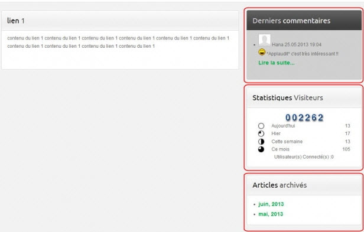Click the lien 1 article heading
Image resolution: width=364 pixels, height=232 pixels.
pos(16,21)
